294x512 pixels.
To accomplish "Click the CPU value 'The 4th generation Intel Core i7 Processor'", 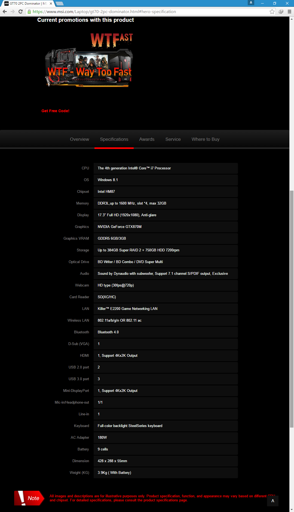I will (x=134, y=168).
